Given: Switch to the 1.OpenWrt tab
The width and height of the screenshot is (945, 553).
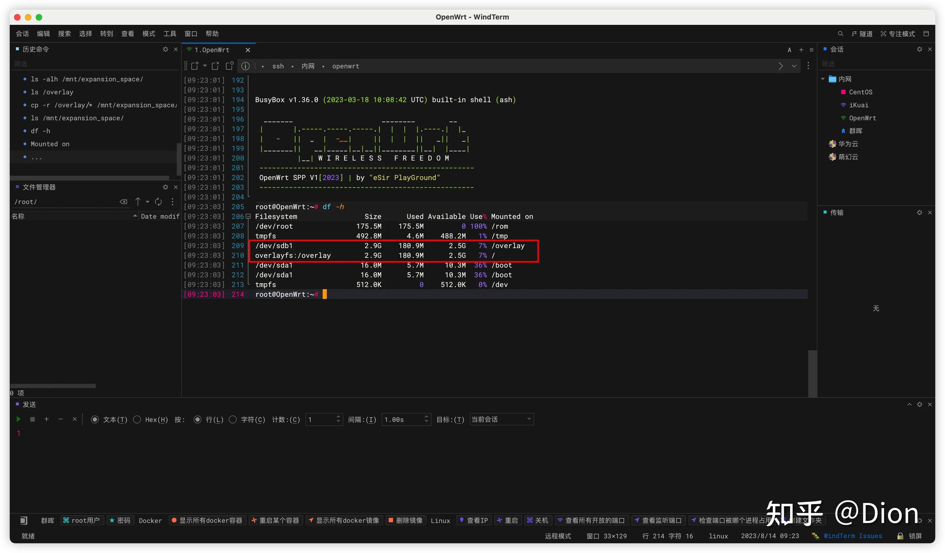Looking at the screenshot, I should pos(212,50).
